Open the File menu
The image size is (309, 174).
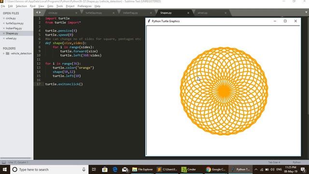[3, 6]
